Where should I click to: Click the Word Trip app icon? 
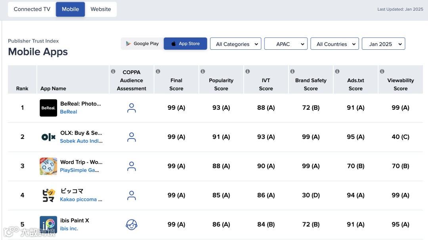point(48,166)
